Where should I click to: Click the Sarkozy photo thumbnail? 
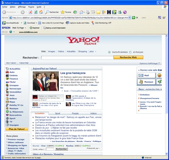point(46,81)
